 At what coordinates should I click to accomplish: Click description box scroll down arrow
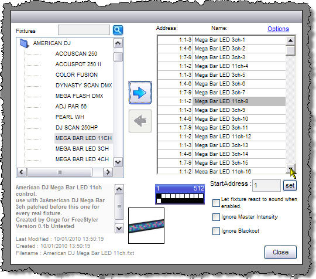coord(119,229)
